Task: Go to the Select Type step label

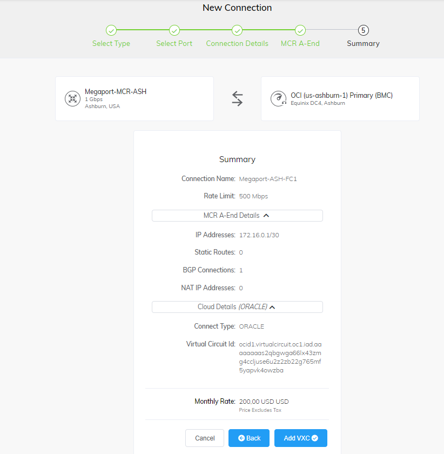Action: point(111,43)
